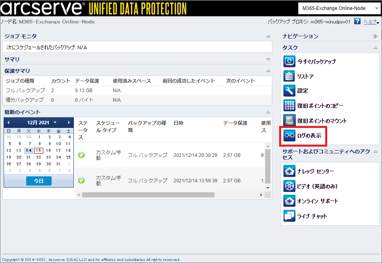This screenshot has height=263, width=382.
Task: Click the 5.13 GB data protection value
Action: tap(83, 91)
